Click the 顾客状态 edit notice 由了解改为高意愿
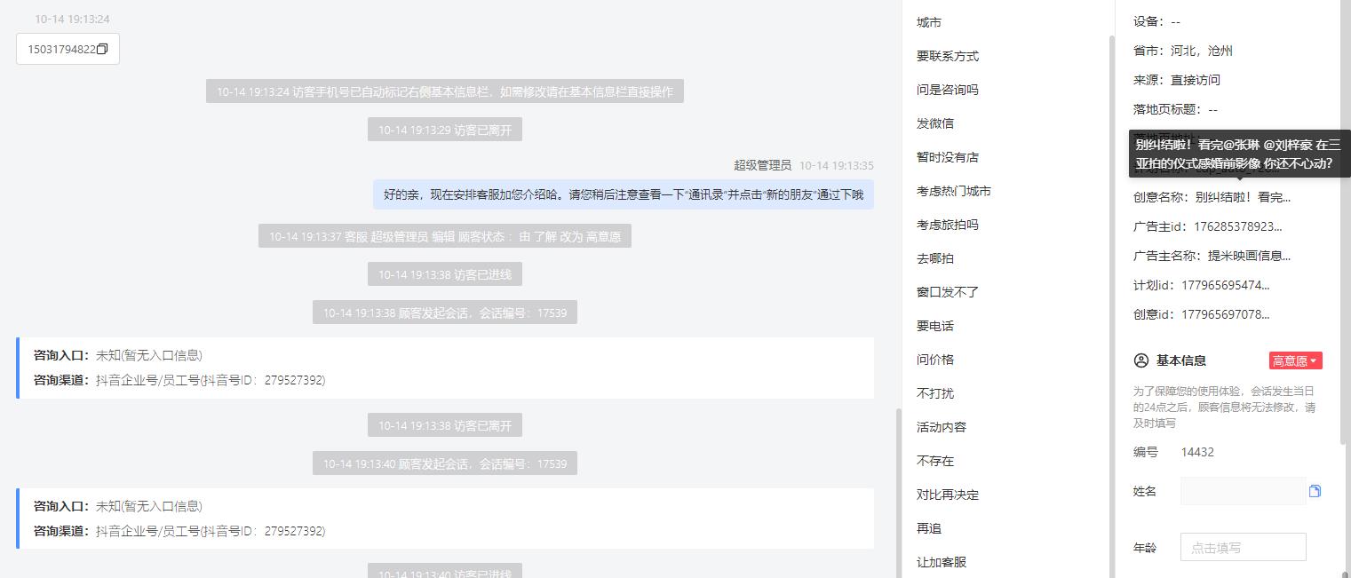The width and height of the screenshot is (1351, 578). coord(445,236)
